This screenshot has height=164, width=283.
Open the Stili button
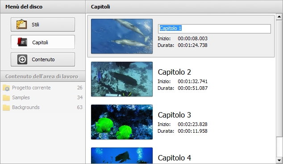pos(43,25)
